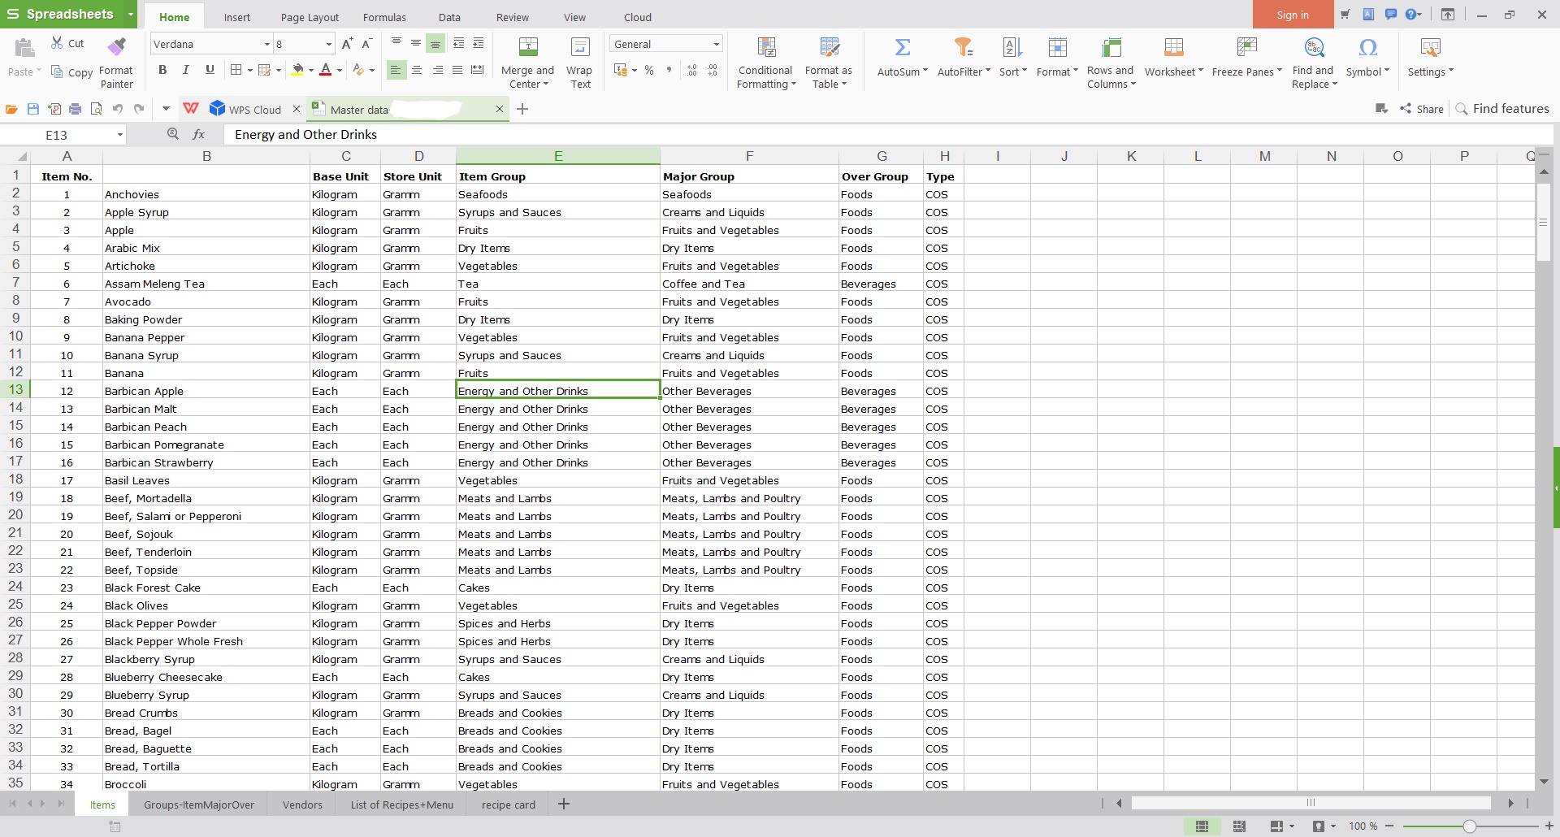
Task: Click the open folder icon in quick access
Action: point(11,109)
